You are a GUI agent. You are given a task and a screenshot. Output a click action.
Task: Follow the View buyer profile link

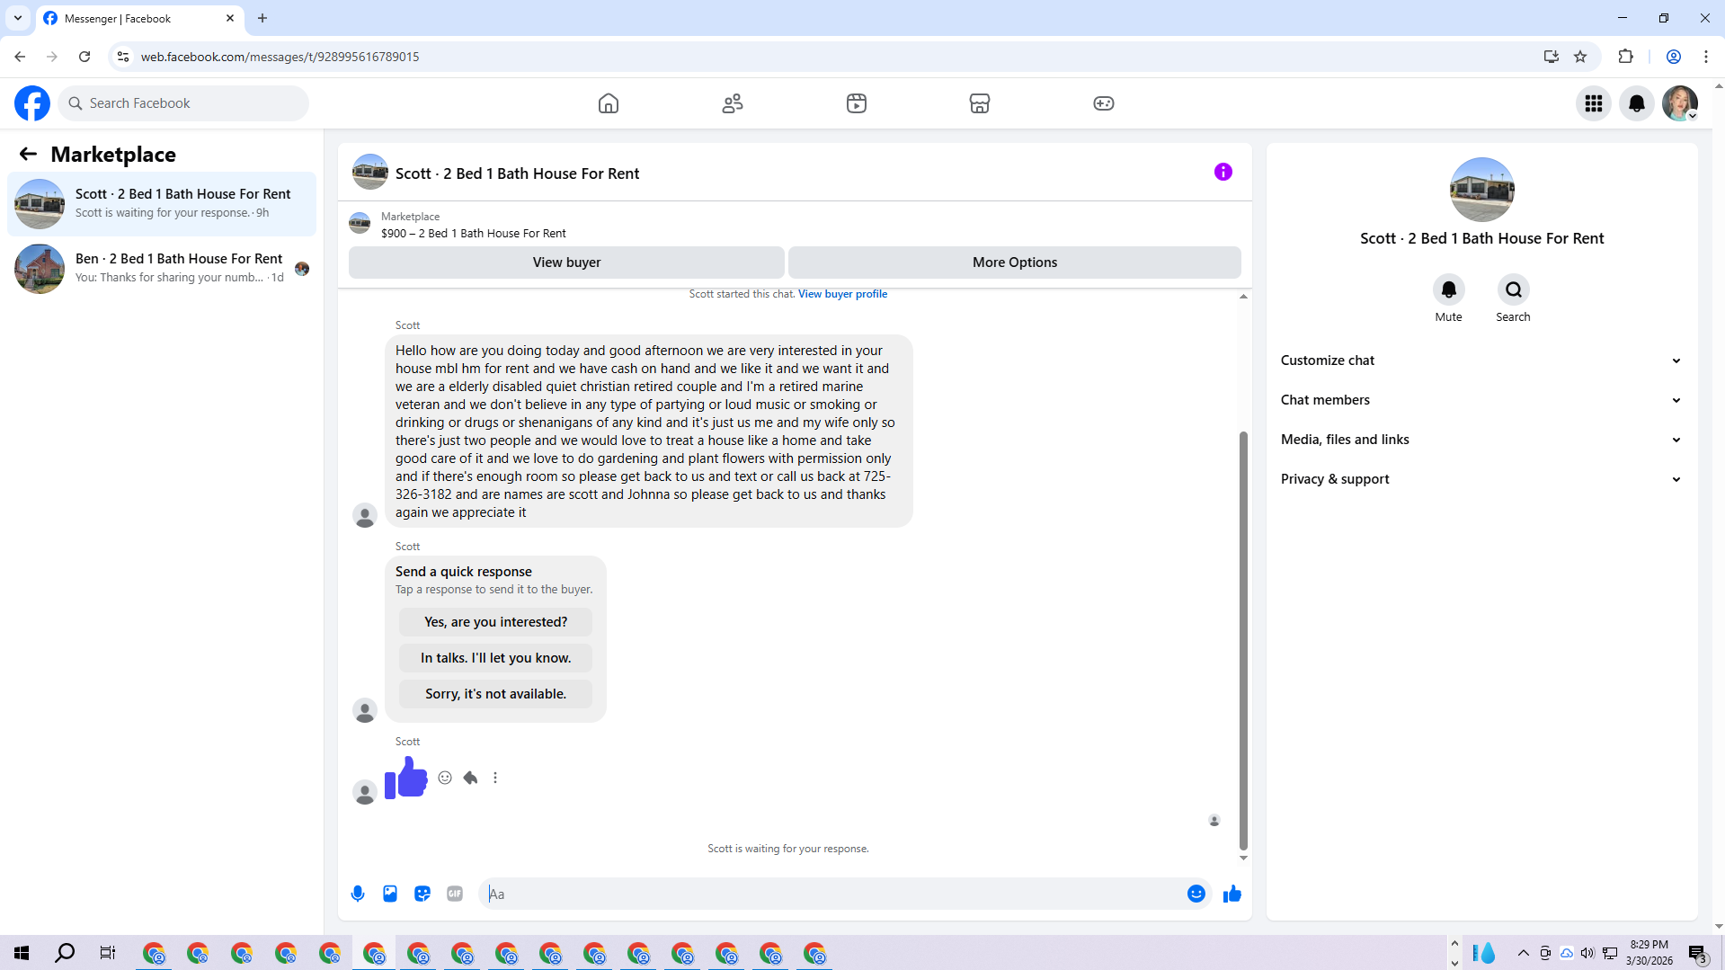click(x=842, y=294)
